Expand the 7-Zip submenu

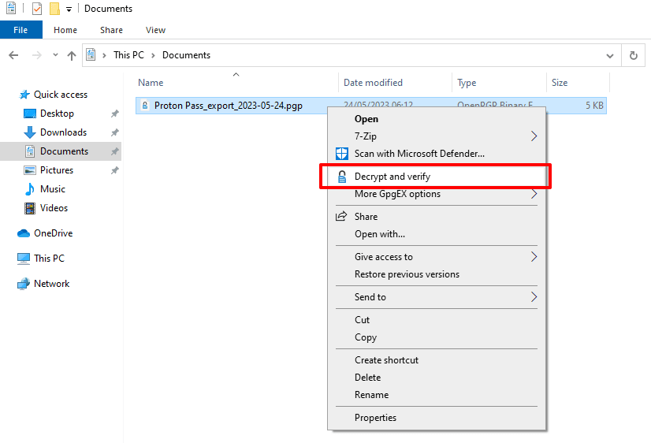click(x=534, y=136)
